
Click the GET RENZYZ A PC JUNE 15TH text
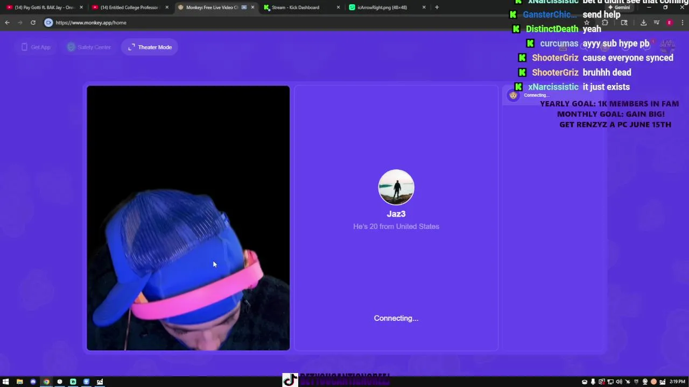[615, 124]
